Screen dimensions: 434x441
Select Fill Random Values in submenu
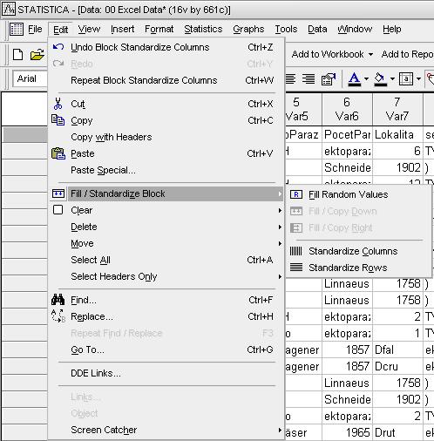(359, 194)
